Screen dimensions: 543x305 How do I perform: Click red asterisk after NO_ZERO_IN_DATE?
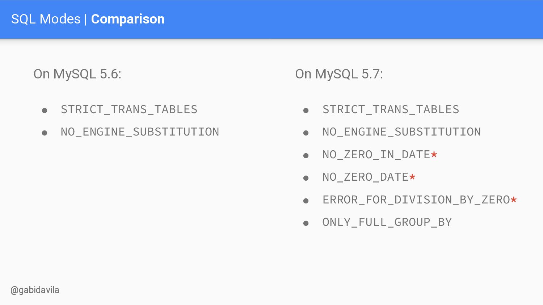(434, 155)
